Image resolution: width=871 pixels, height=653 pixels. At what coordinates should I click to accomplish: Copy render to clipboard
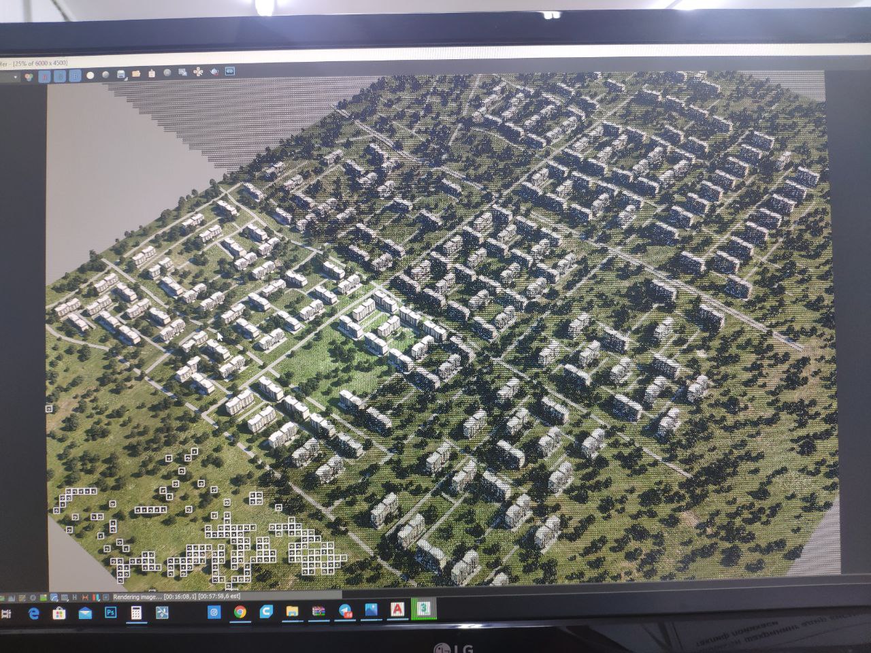click(152, 73)
